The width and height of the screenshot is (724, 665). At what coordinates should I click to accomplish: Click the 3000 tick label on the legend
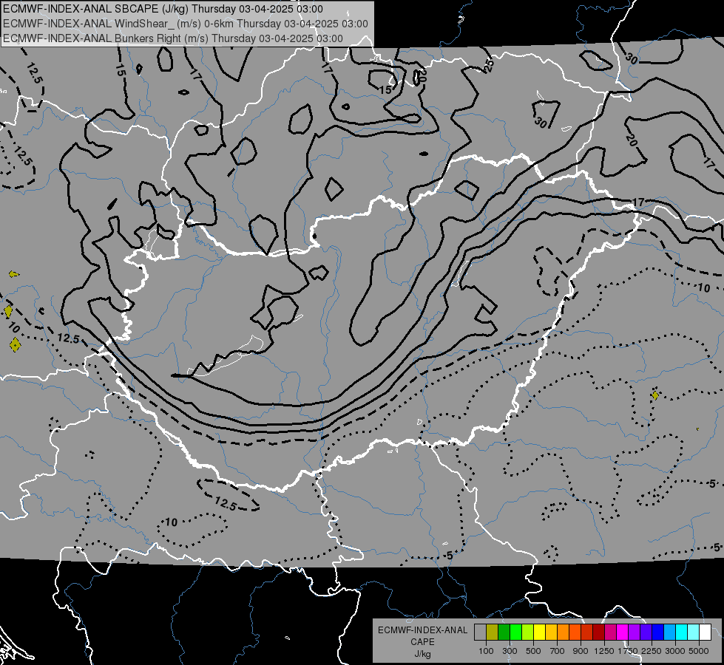[675, 651]
